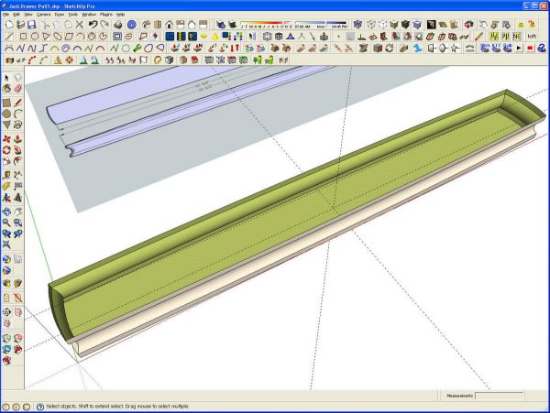550x413 pixels.
Task: Select the Zoom magnifier tool
Action: (x=6, y=223)
